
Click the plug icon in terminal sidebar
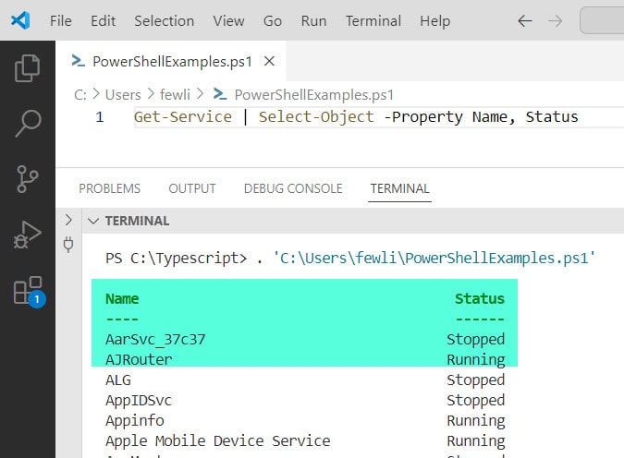click(x=68, y=244)
